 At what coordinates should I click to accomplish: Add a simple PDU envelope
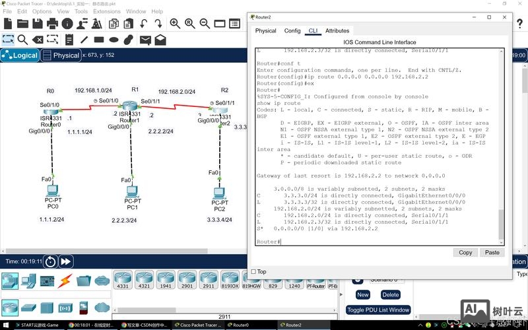145,40
